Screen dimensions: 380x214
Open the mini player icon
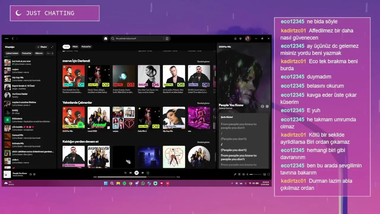[x=265, y=174]
